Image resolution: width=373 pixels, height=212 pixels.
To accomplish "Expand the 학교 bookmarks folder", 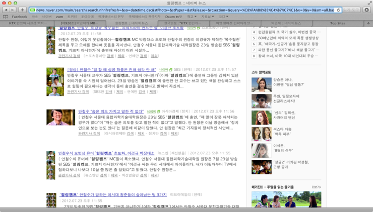I will click(192, 17).
